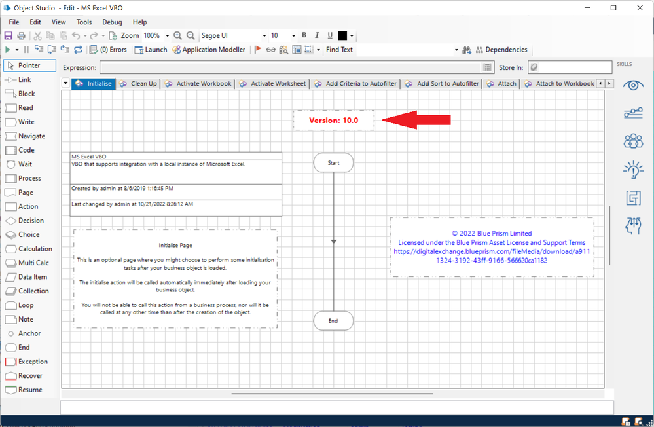Click the Print icon
The image size is (654, 427).
pyautogui.click(x=21, y=36)
